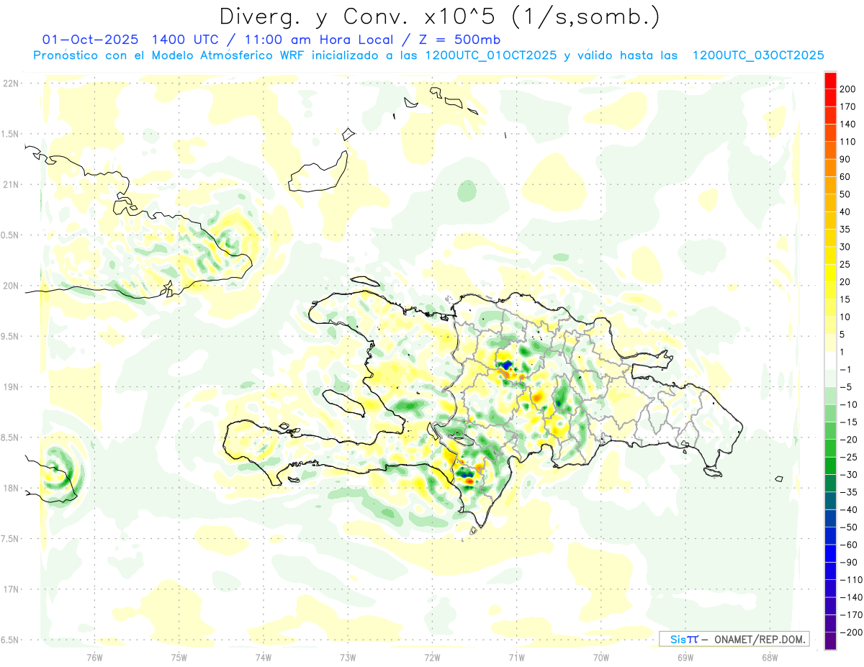Select the top red swatch above 200
Image resolution: width=864 pixels, height=667 pixels.
coord(830,80)
